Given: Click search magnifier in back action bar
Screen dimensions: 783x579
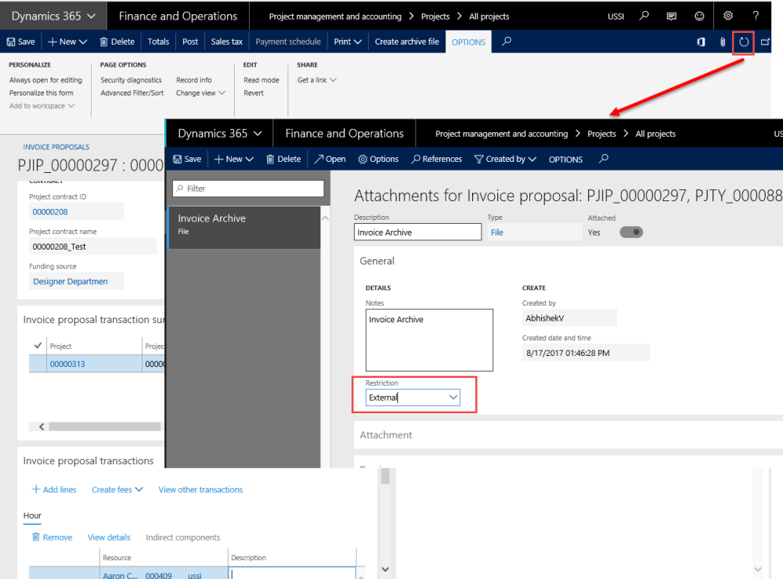Looking at the screenshot, I should click(507, 41).
